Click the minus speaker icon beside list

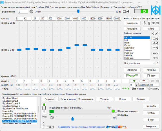coord(156,48)
